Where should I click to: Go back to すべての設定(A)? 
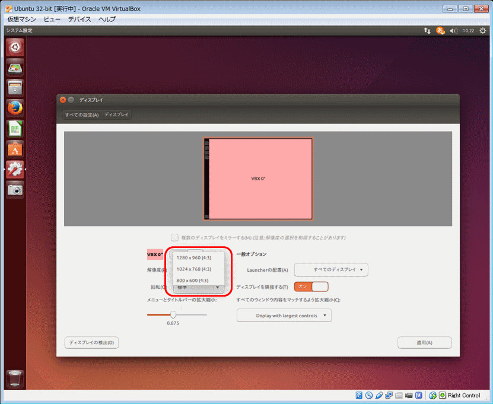(x=82, y=114)
